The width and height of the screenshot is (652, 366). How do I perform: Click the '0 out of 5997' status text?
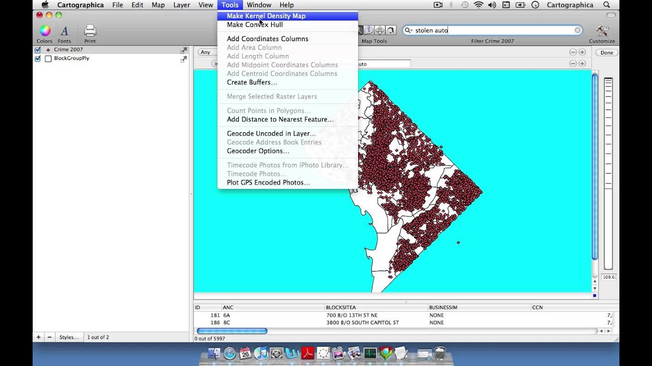210,339
